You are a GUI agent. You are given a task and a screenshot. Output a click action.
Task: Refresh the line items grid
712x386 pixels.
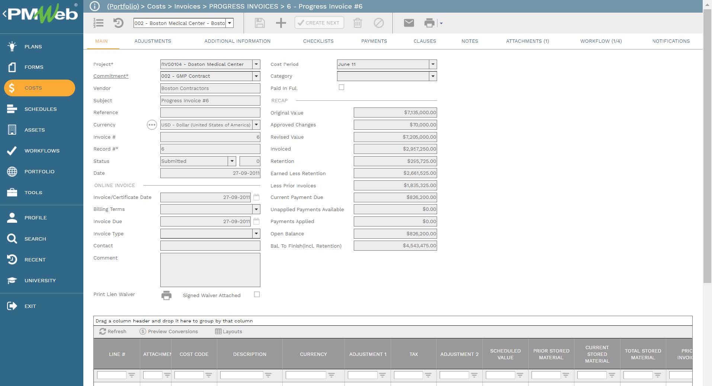113,331
